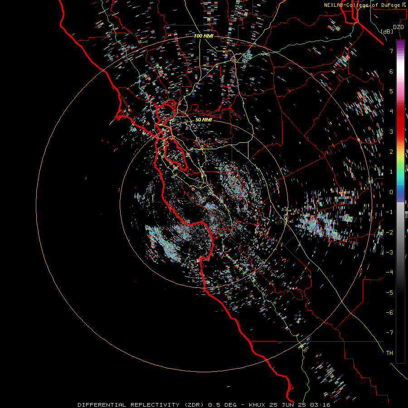Select the "0" value on the dB scale

[x=391, y=192]
